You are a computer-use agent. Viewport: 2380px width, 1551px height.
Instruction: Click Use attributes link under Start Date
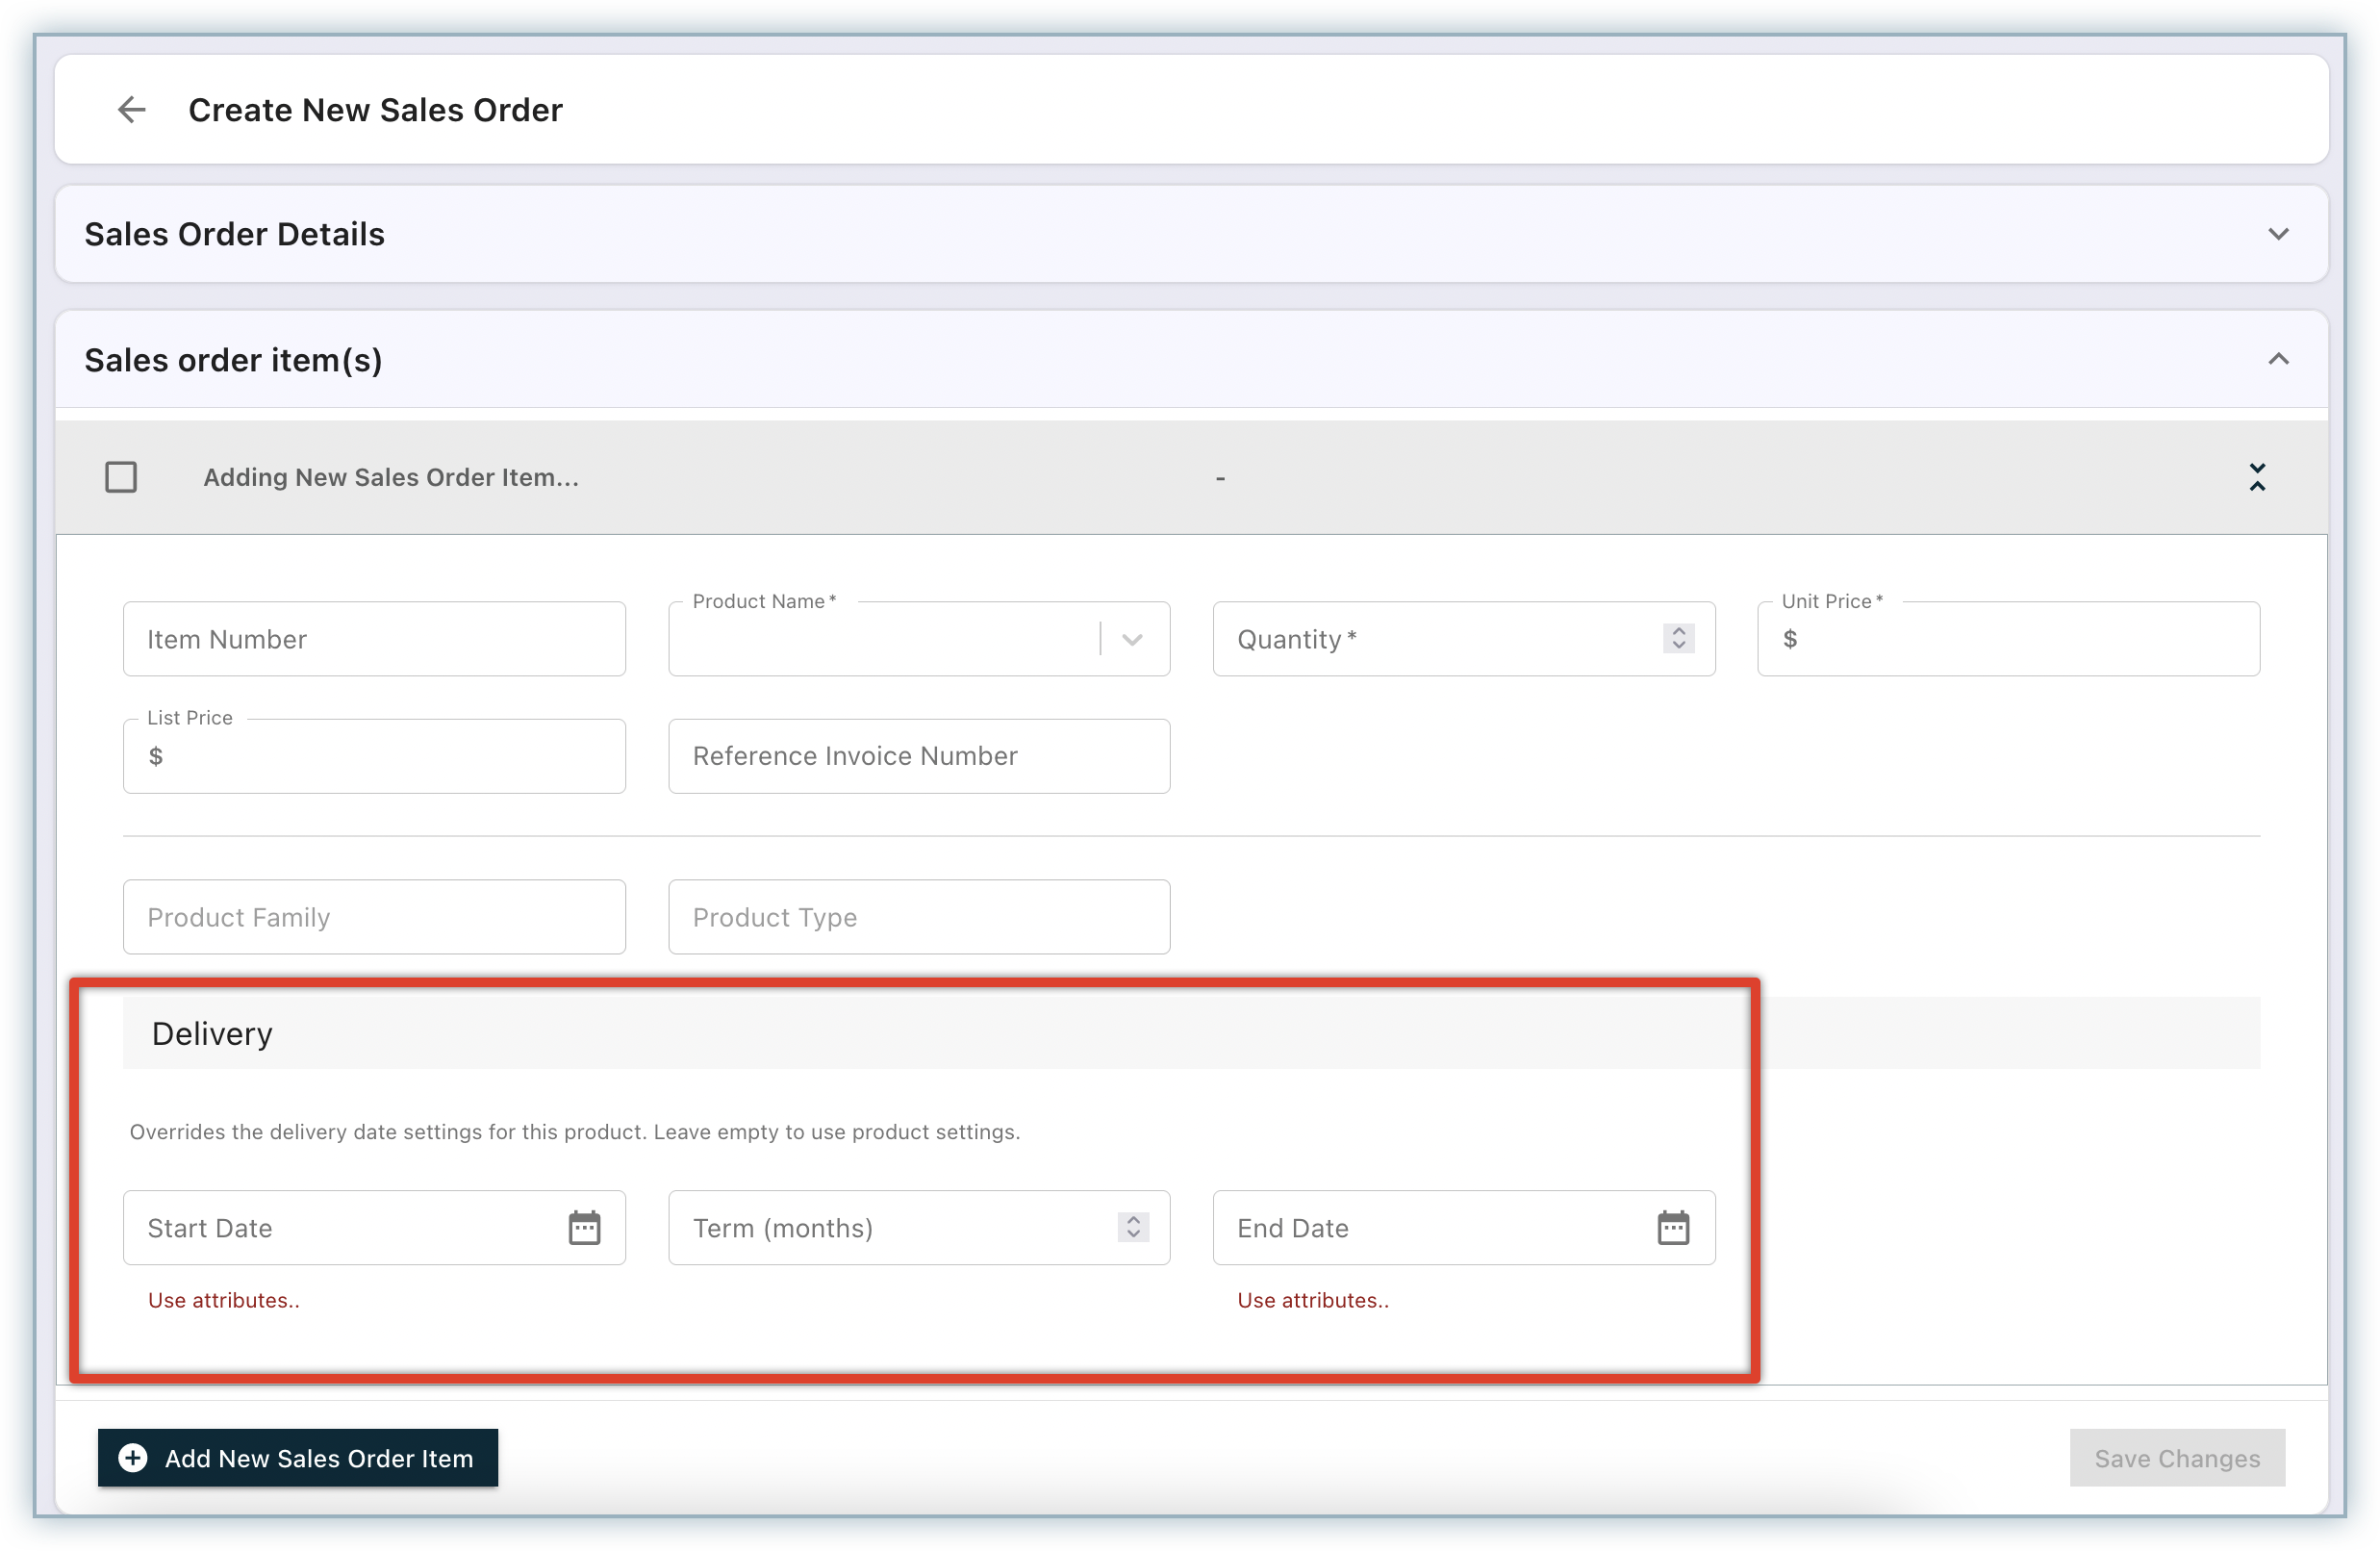point(223,1300)
